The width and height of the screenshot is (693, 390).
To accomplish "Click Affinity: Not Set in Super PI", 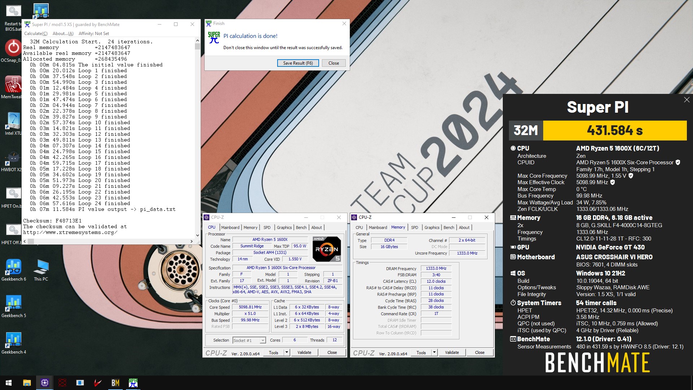I will click(94, 34).
